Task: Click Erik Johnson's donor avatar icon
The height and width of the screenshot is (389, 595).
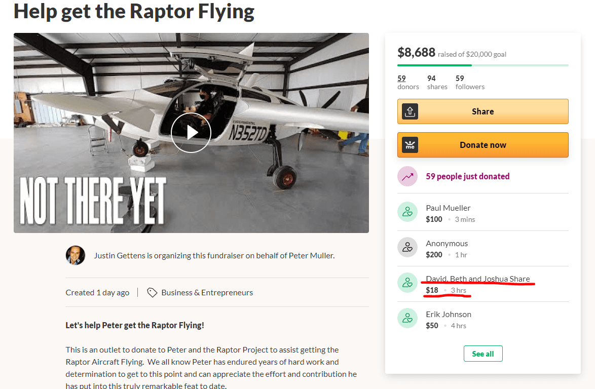Action: (407, 319)
